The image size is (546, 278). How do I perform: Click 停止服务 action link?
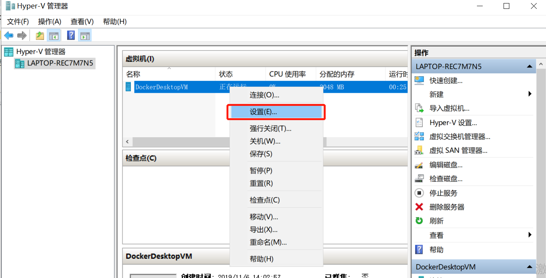coord(443,193)
